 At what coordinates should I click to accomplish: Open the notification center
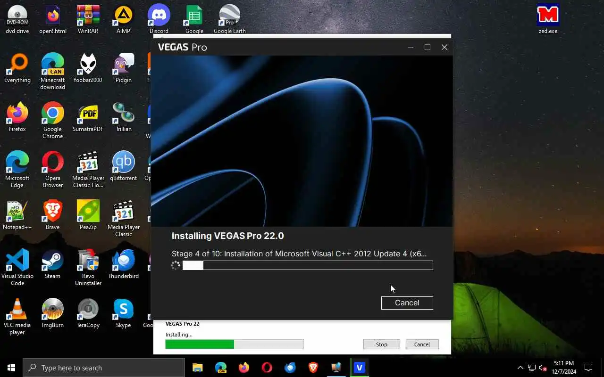pos(588,368)
